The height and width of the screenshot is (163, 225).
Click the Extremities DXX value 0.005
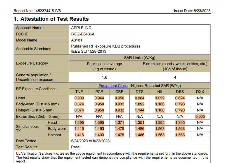pyautogui.click(x=200, y=117)
